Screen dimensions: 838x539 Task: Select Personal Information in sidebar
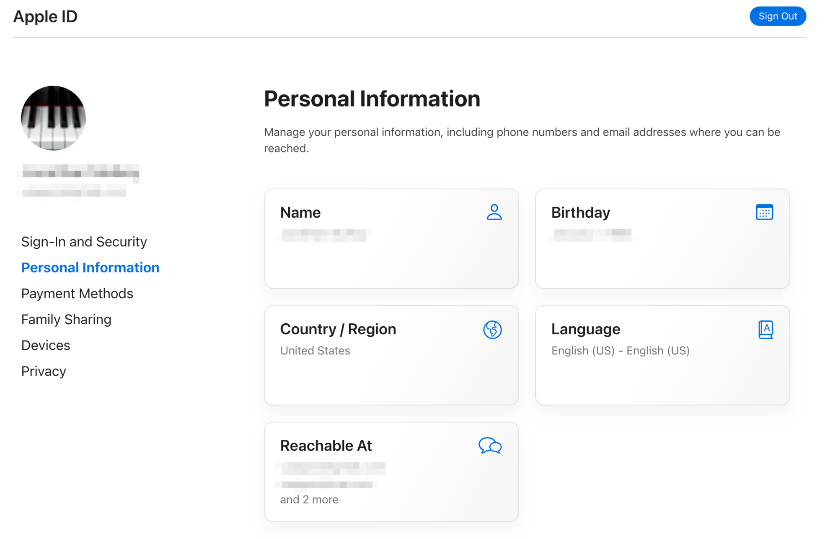(x=91, y=268)
